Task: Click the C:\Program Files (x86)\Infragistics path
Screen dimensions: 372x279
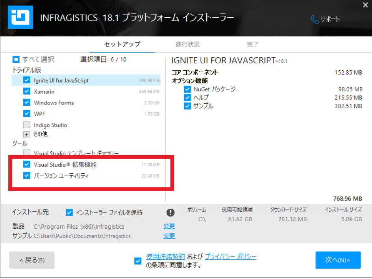Action: pyautogui.click(x=79, y=227)
